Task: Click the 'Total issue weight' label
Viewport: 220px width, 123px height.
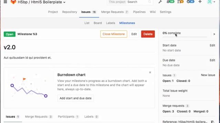Action: click(x=175, y=91)
